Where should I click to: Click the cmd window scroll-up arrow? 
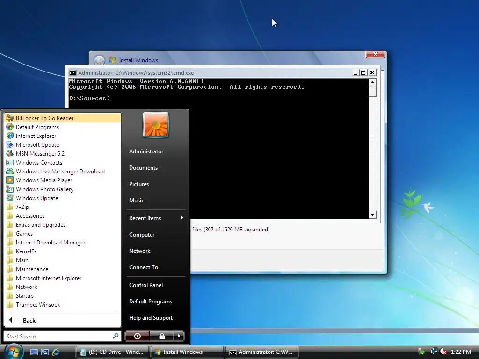(372, 82)
